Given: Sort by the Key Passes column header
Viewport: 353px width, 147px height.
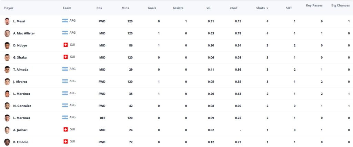Looking at the screenshot, I should pyautogui.click(x=314, y=5).
